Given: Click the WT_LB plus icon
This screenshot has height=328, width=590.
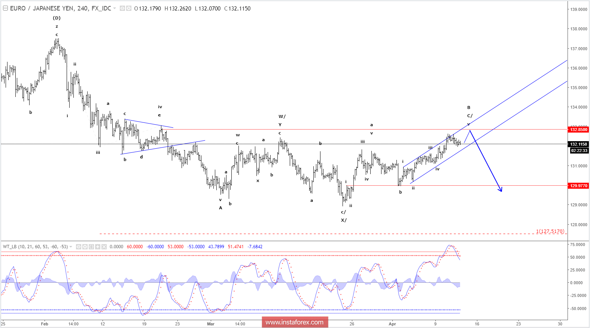Looking at the screenshot, I should pos(98,247).
